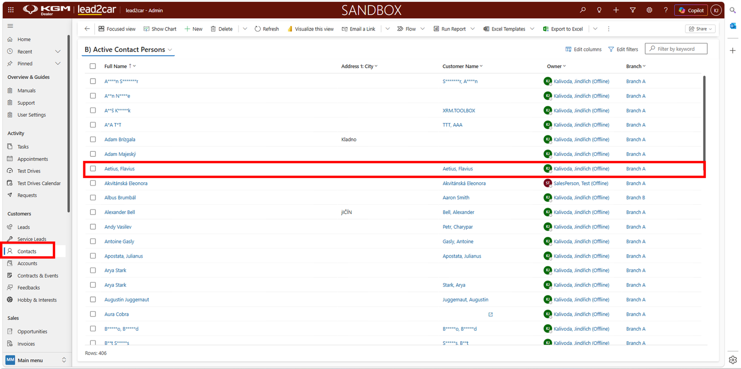Open the Akvitánská Eleonora contact link
Screen dimensions: 741x369
click(x=126, y=183)
